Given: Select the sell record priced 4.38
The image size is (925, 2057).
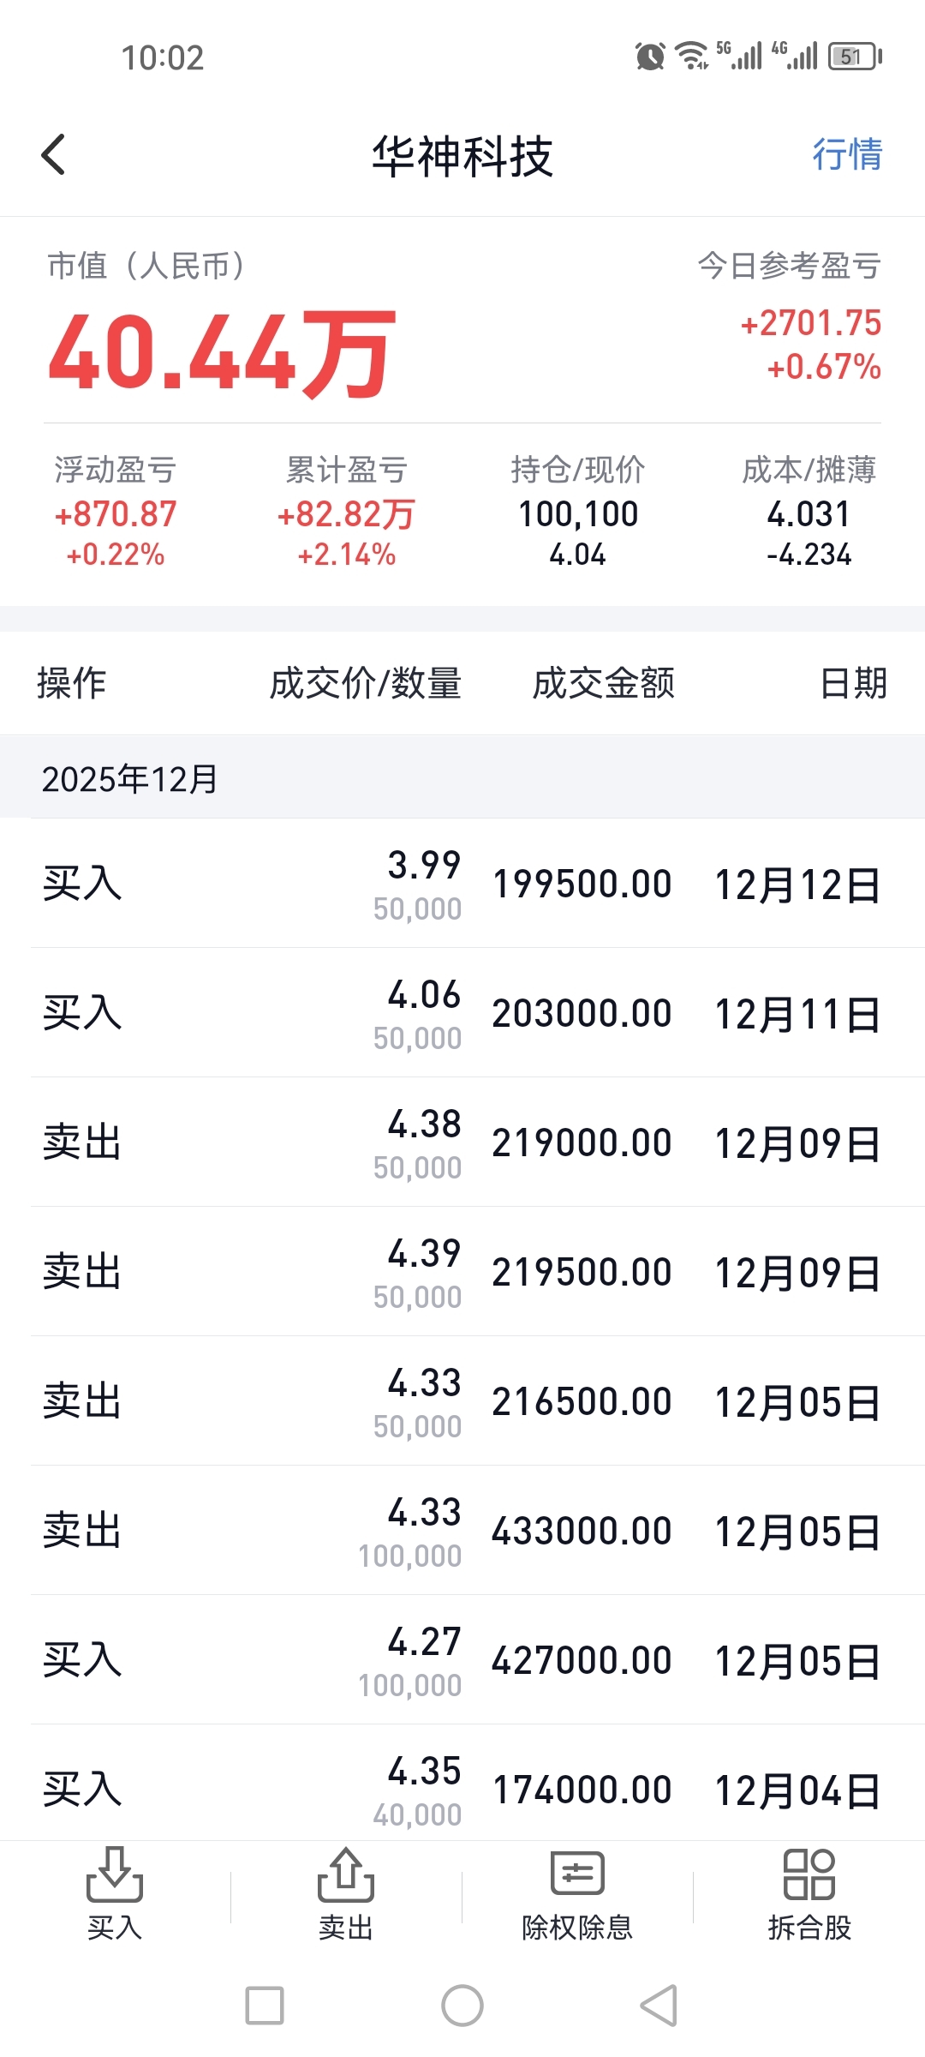Looking at the screenshot, I should point(462,1142).
